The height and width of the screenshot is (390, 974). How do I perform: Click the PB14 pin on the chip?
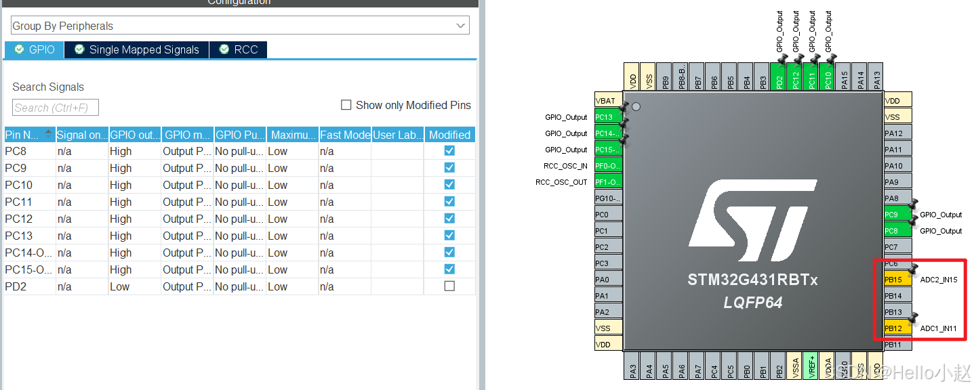coord(897,296)
